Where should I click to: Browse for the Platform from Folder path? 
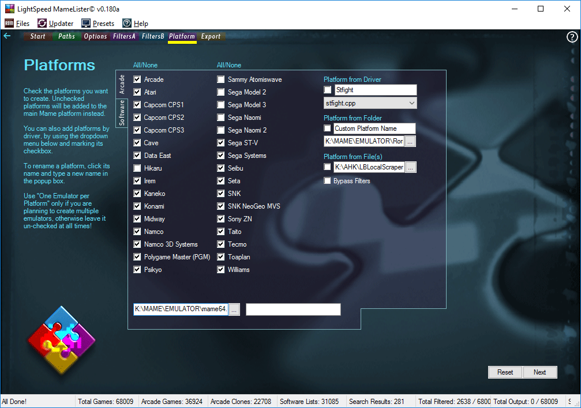(x=410, y=141)
